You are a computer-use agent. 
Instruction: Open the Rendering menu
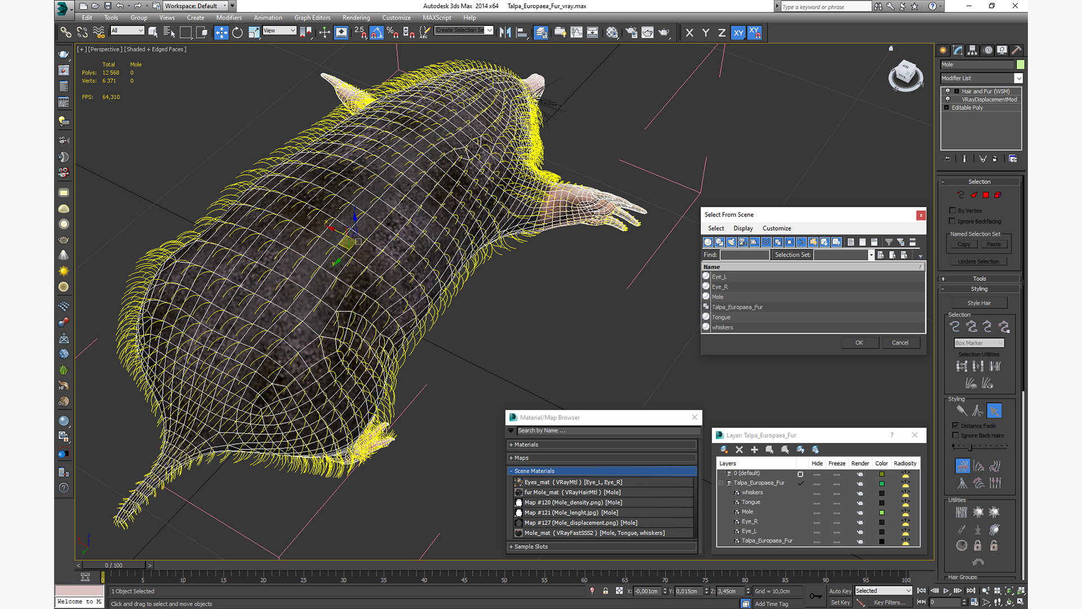coord(356,17)
